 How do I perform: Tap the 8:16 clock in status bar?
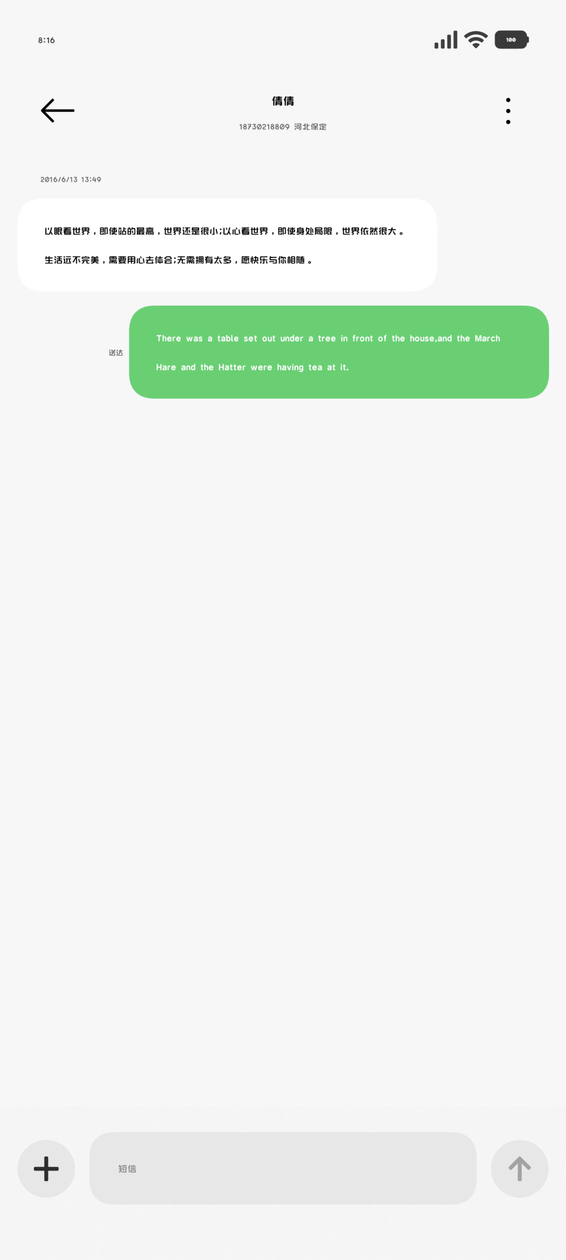click(46, 40)
